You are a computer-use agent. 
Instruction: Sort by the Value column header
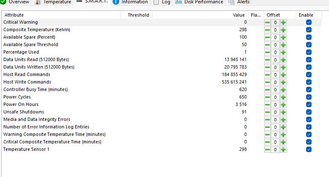(200, 15)
